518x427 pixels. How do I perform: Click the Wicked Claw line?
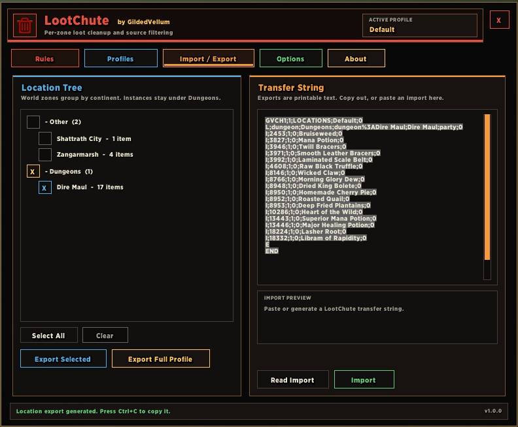point(305,173)
